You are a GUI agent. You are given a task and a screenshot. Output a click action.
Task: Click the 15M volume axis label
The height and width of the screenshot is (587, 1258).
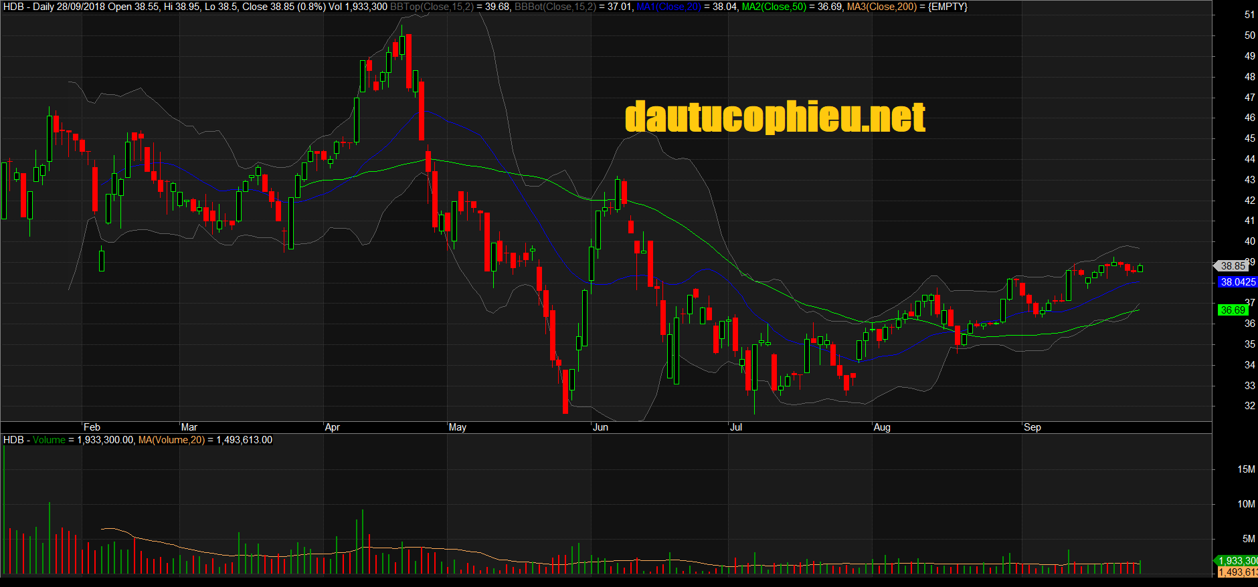tap(1246, 469)
